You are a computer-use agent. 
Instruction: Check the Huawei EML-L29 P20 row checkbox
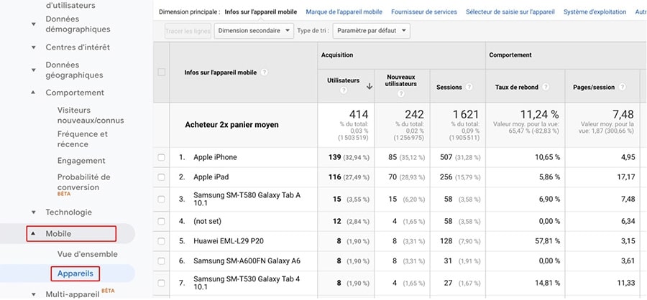pyautogui.click(x=161, y=241)
